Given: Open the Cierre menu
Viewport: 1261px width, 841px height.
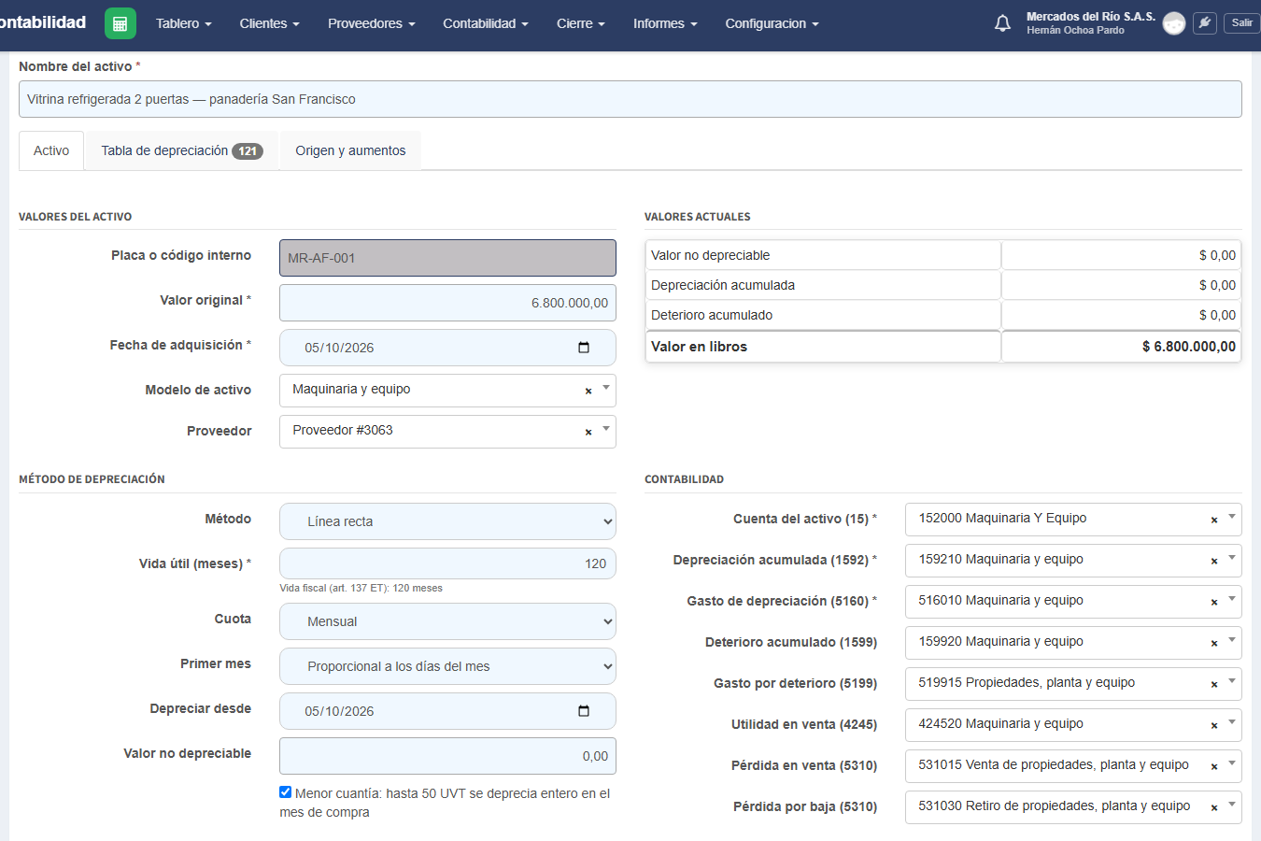Looking at the screenshot, I should 581,23.
